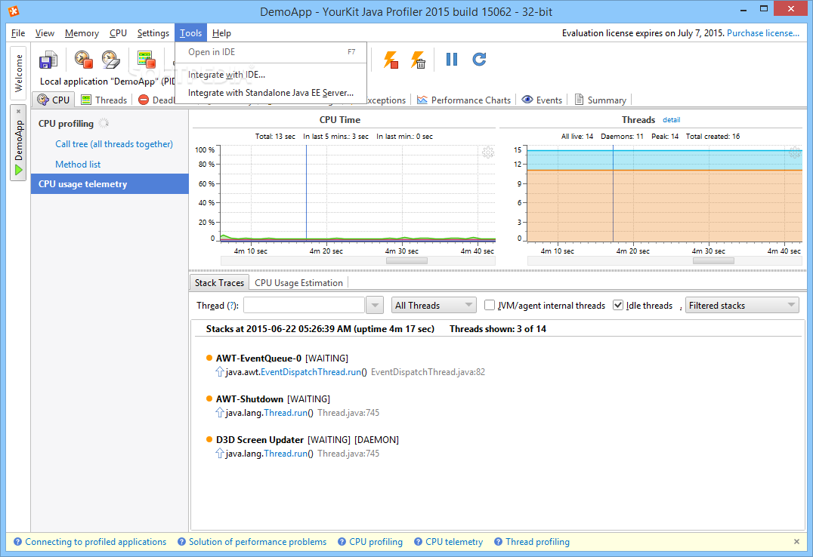Image resolution: width=813 pixels, height=557 pixels.
Task: Click the Thread (?) help hint
Action: point(232,306)
